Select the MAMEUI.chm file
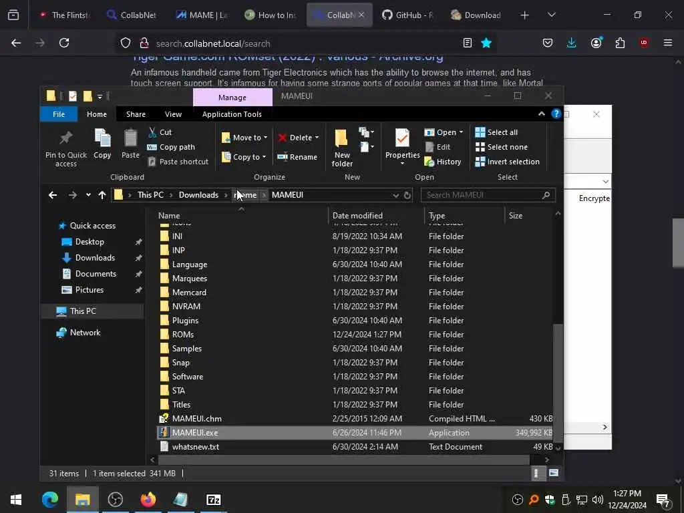The image size is (684, 513). tap(354, 419)
